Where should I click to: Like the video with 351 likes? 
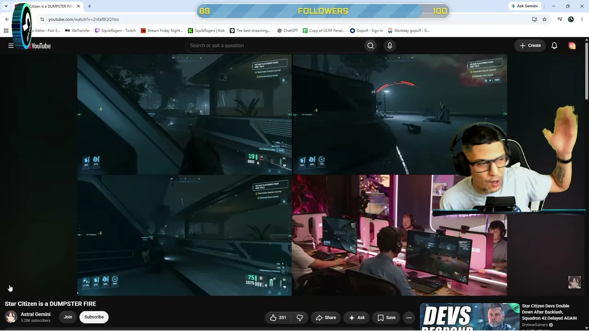(278, 318)
